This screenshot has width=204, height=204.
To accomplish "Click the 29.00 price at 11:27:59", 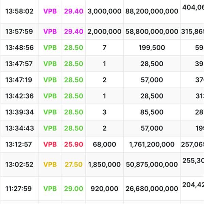I will tap(73, 189).
